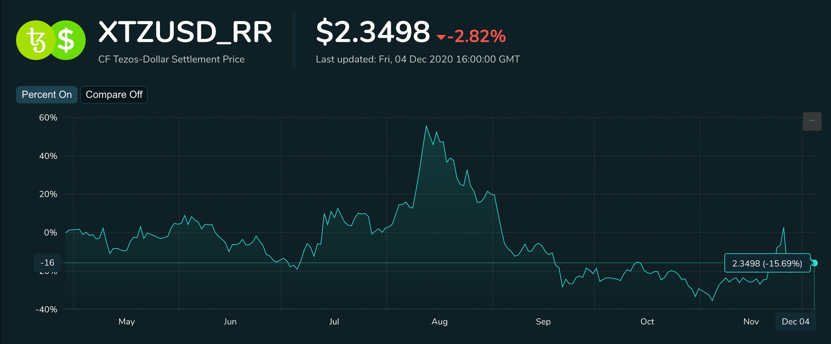This screenshot has width=831, height=344.
Task: Click the green dollar sign logo
Action: click(67, 40)
